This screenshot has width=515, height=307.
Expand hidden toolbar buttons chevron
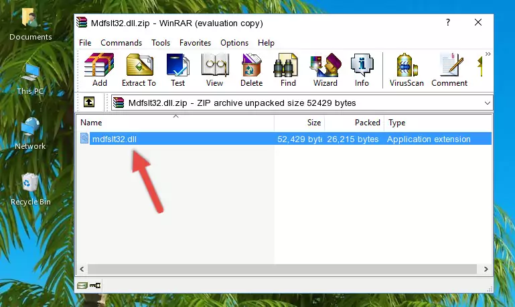coord(488,54)
